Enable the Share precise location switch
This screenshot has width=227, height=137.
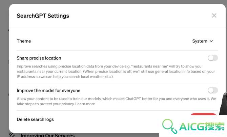pos(213,58)
